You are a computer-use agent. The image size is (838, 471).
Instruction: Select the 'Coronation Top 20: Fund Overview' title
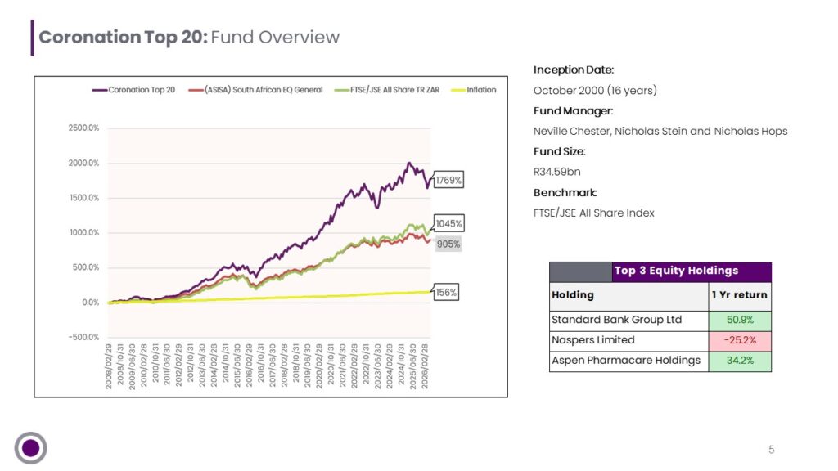point(189,38)
